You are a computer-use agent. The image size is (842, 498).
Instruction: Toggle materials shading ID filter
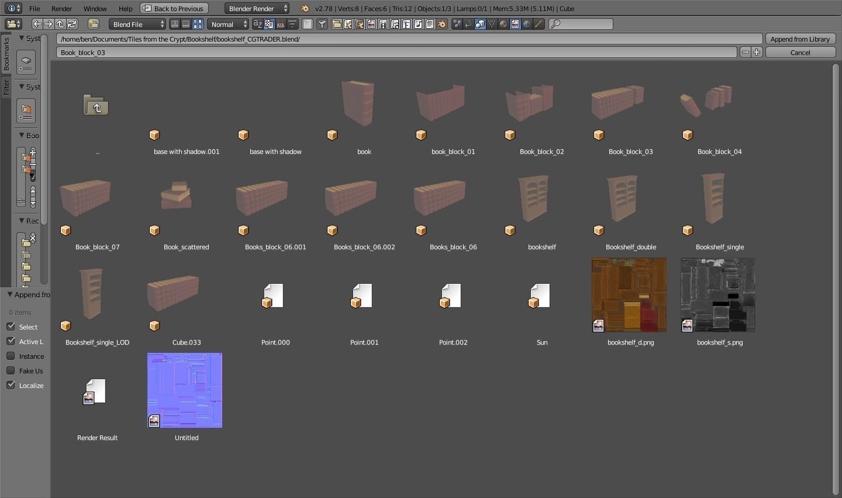click(503, 24)
